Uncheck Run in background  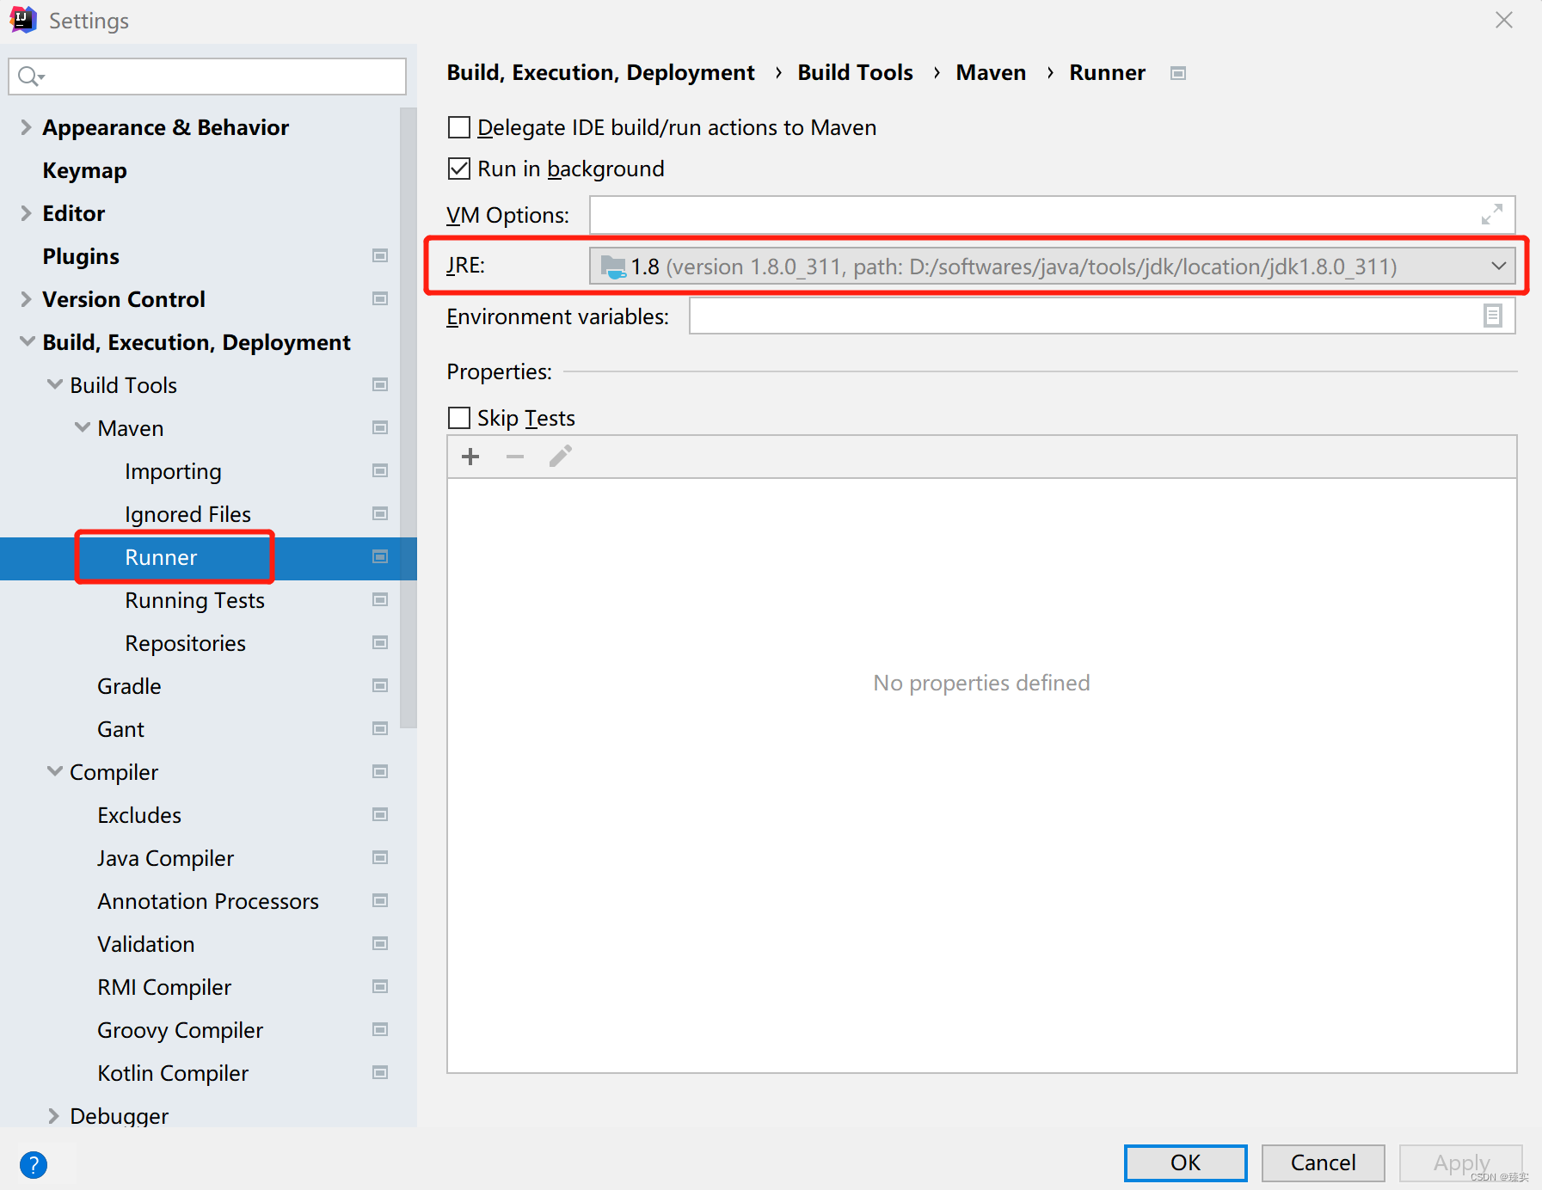coord(459,169)
